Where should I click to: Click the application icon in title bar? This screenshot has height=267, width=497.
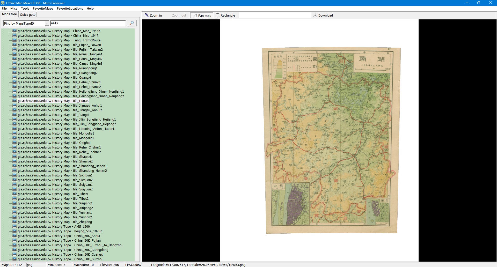click(3, 3)
